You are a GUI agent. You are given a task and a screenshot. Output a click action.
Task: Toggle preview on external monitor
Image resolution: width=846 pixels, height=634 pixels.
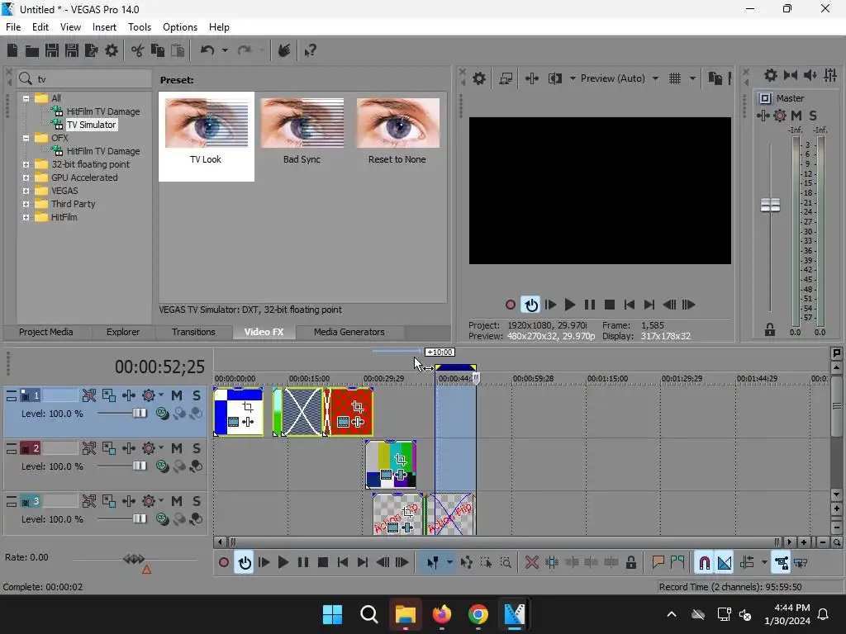506,78
